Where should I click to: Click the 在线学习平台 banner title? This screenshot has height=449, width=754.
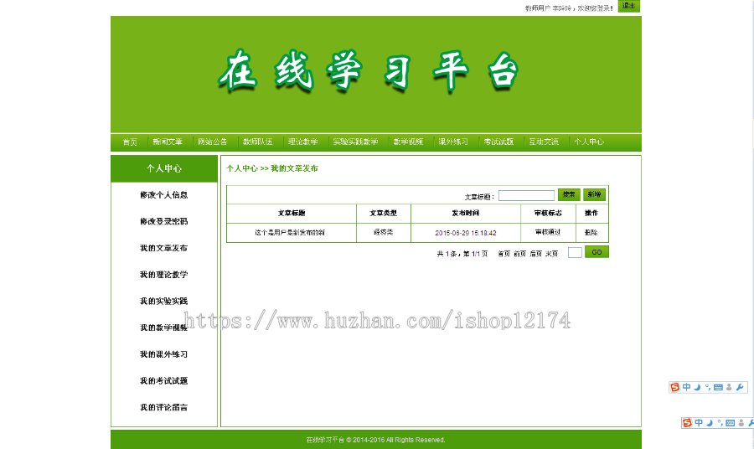pos(369,71)
